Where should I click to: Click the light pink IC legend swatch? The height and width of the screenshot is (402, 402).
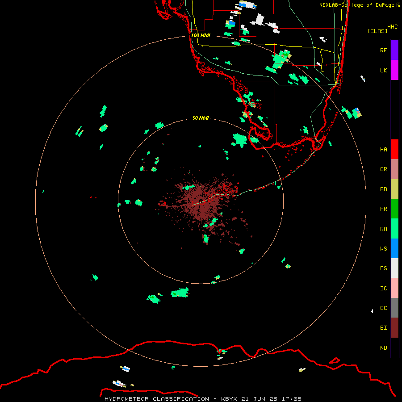click(394, 288)
